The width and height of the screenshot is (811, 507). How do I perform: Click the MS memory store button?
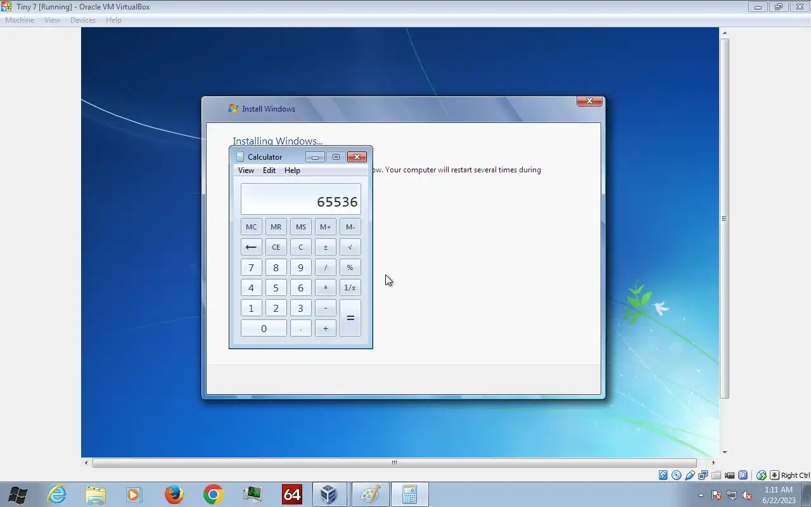tap(301, 227)
